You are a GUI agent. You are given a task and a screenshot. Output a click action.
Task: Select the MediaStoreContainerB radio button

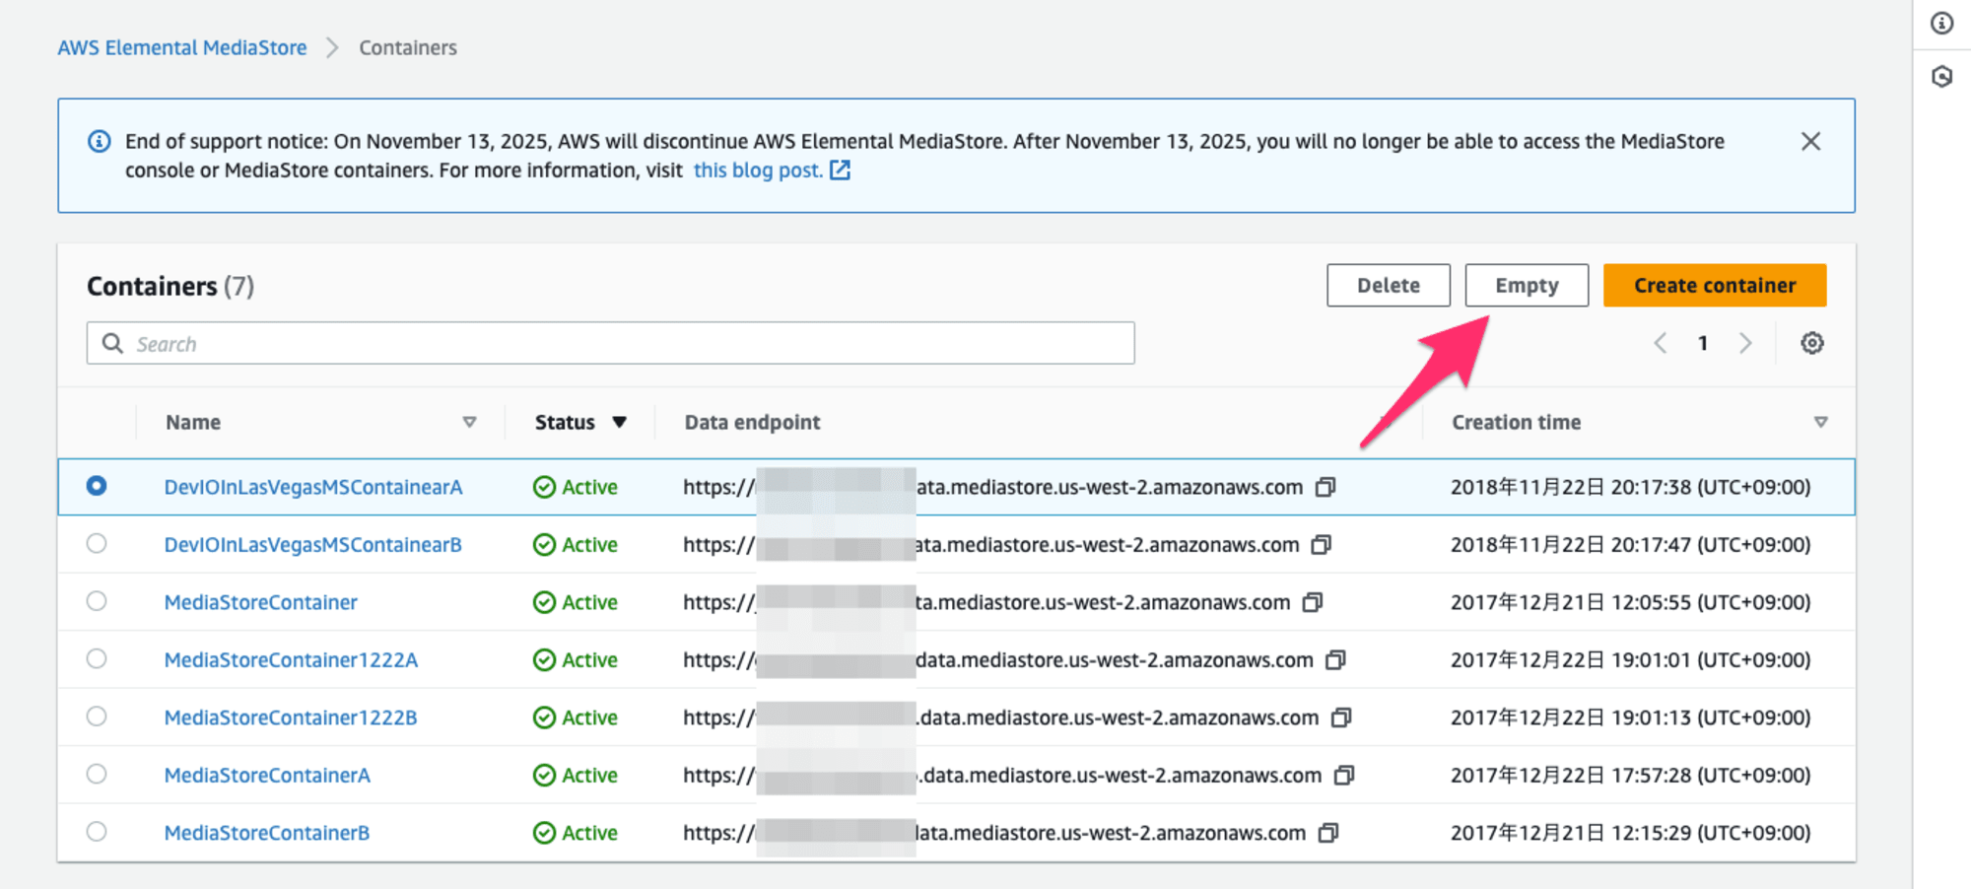point(97,832)
